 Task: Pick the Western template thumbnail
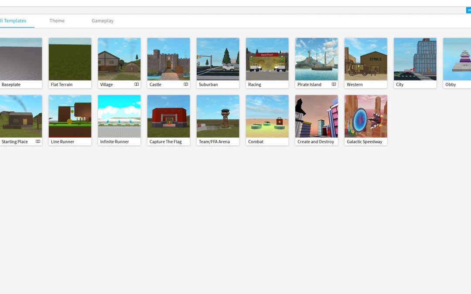click(x=365, y=59)
